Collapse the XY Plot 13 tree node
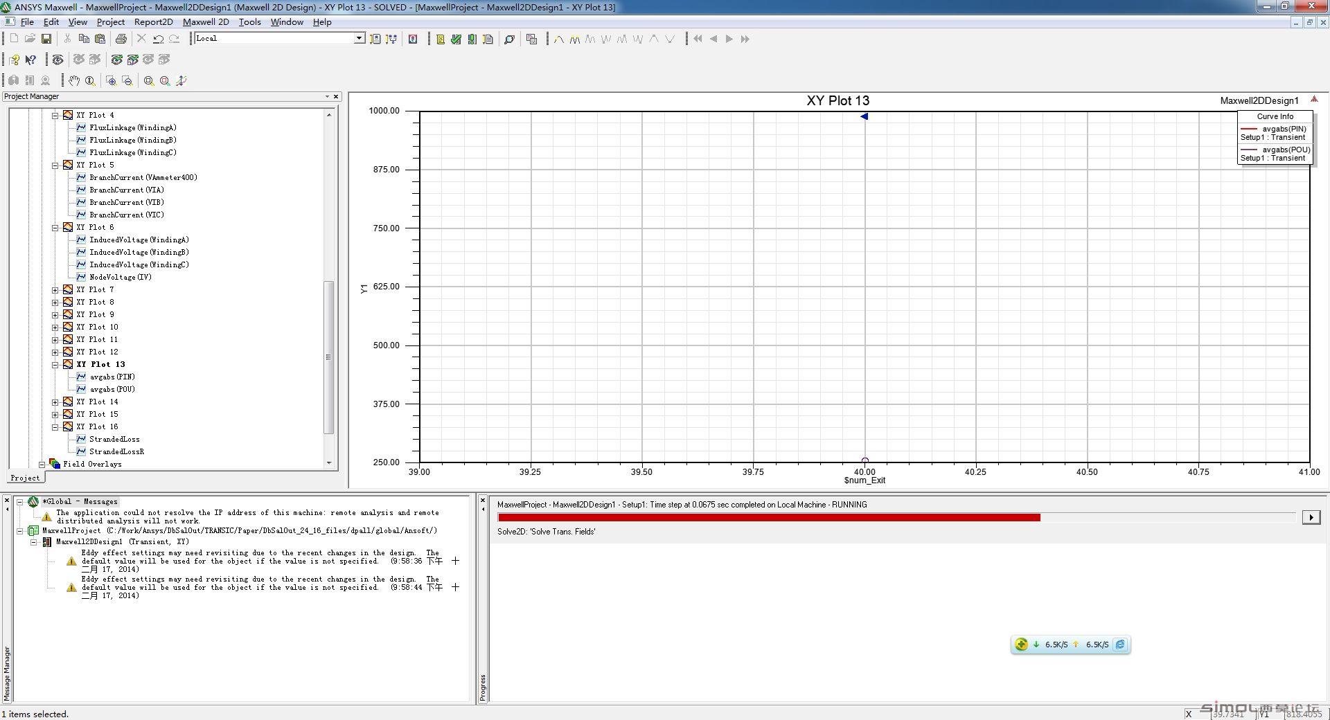Screen dimensions: 1330x720 [x=55, y=365]
